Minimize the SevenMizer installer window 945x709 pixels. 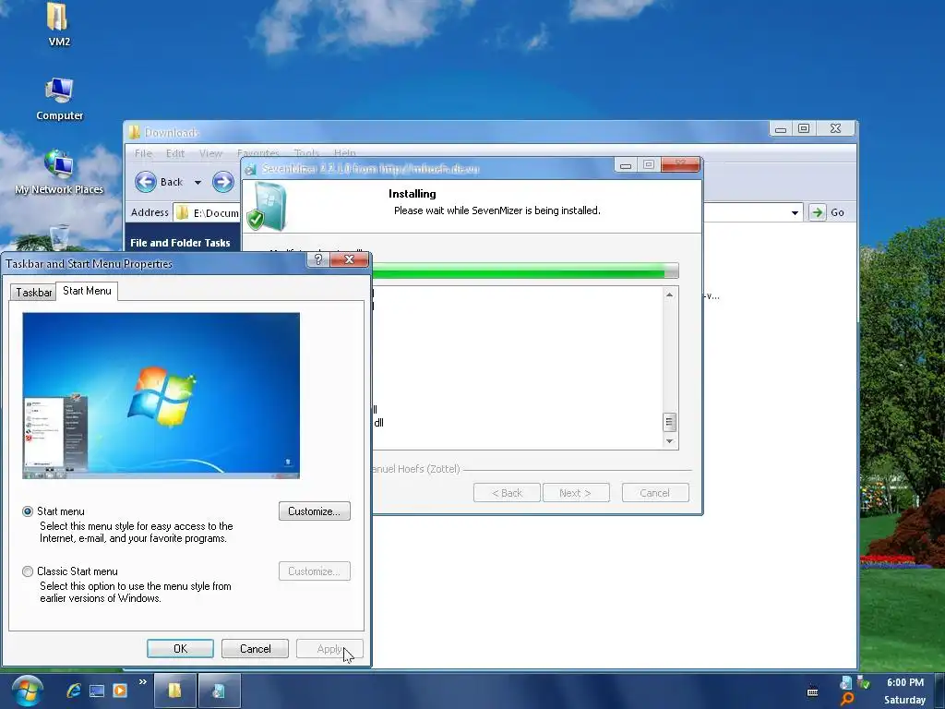point(626,164)
